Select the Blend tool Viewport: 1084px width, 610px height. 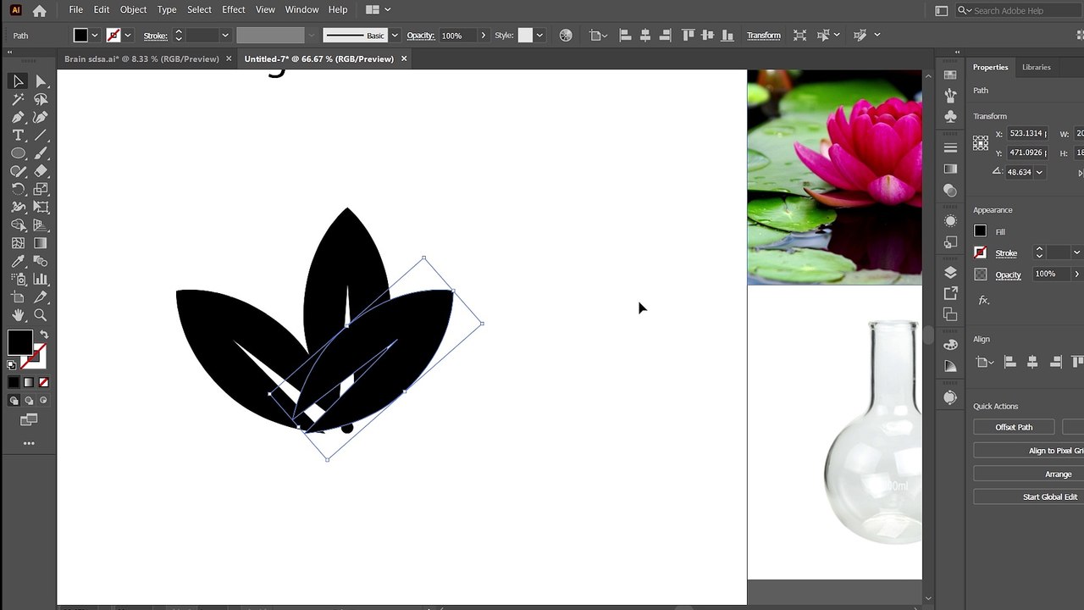pyautogui.click(x=41, y=261)
